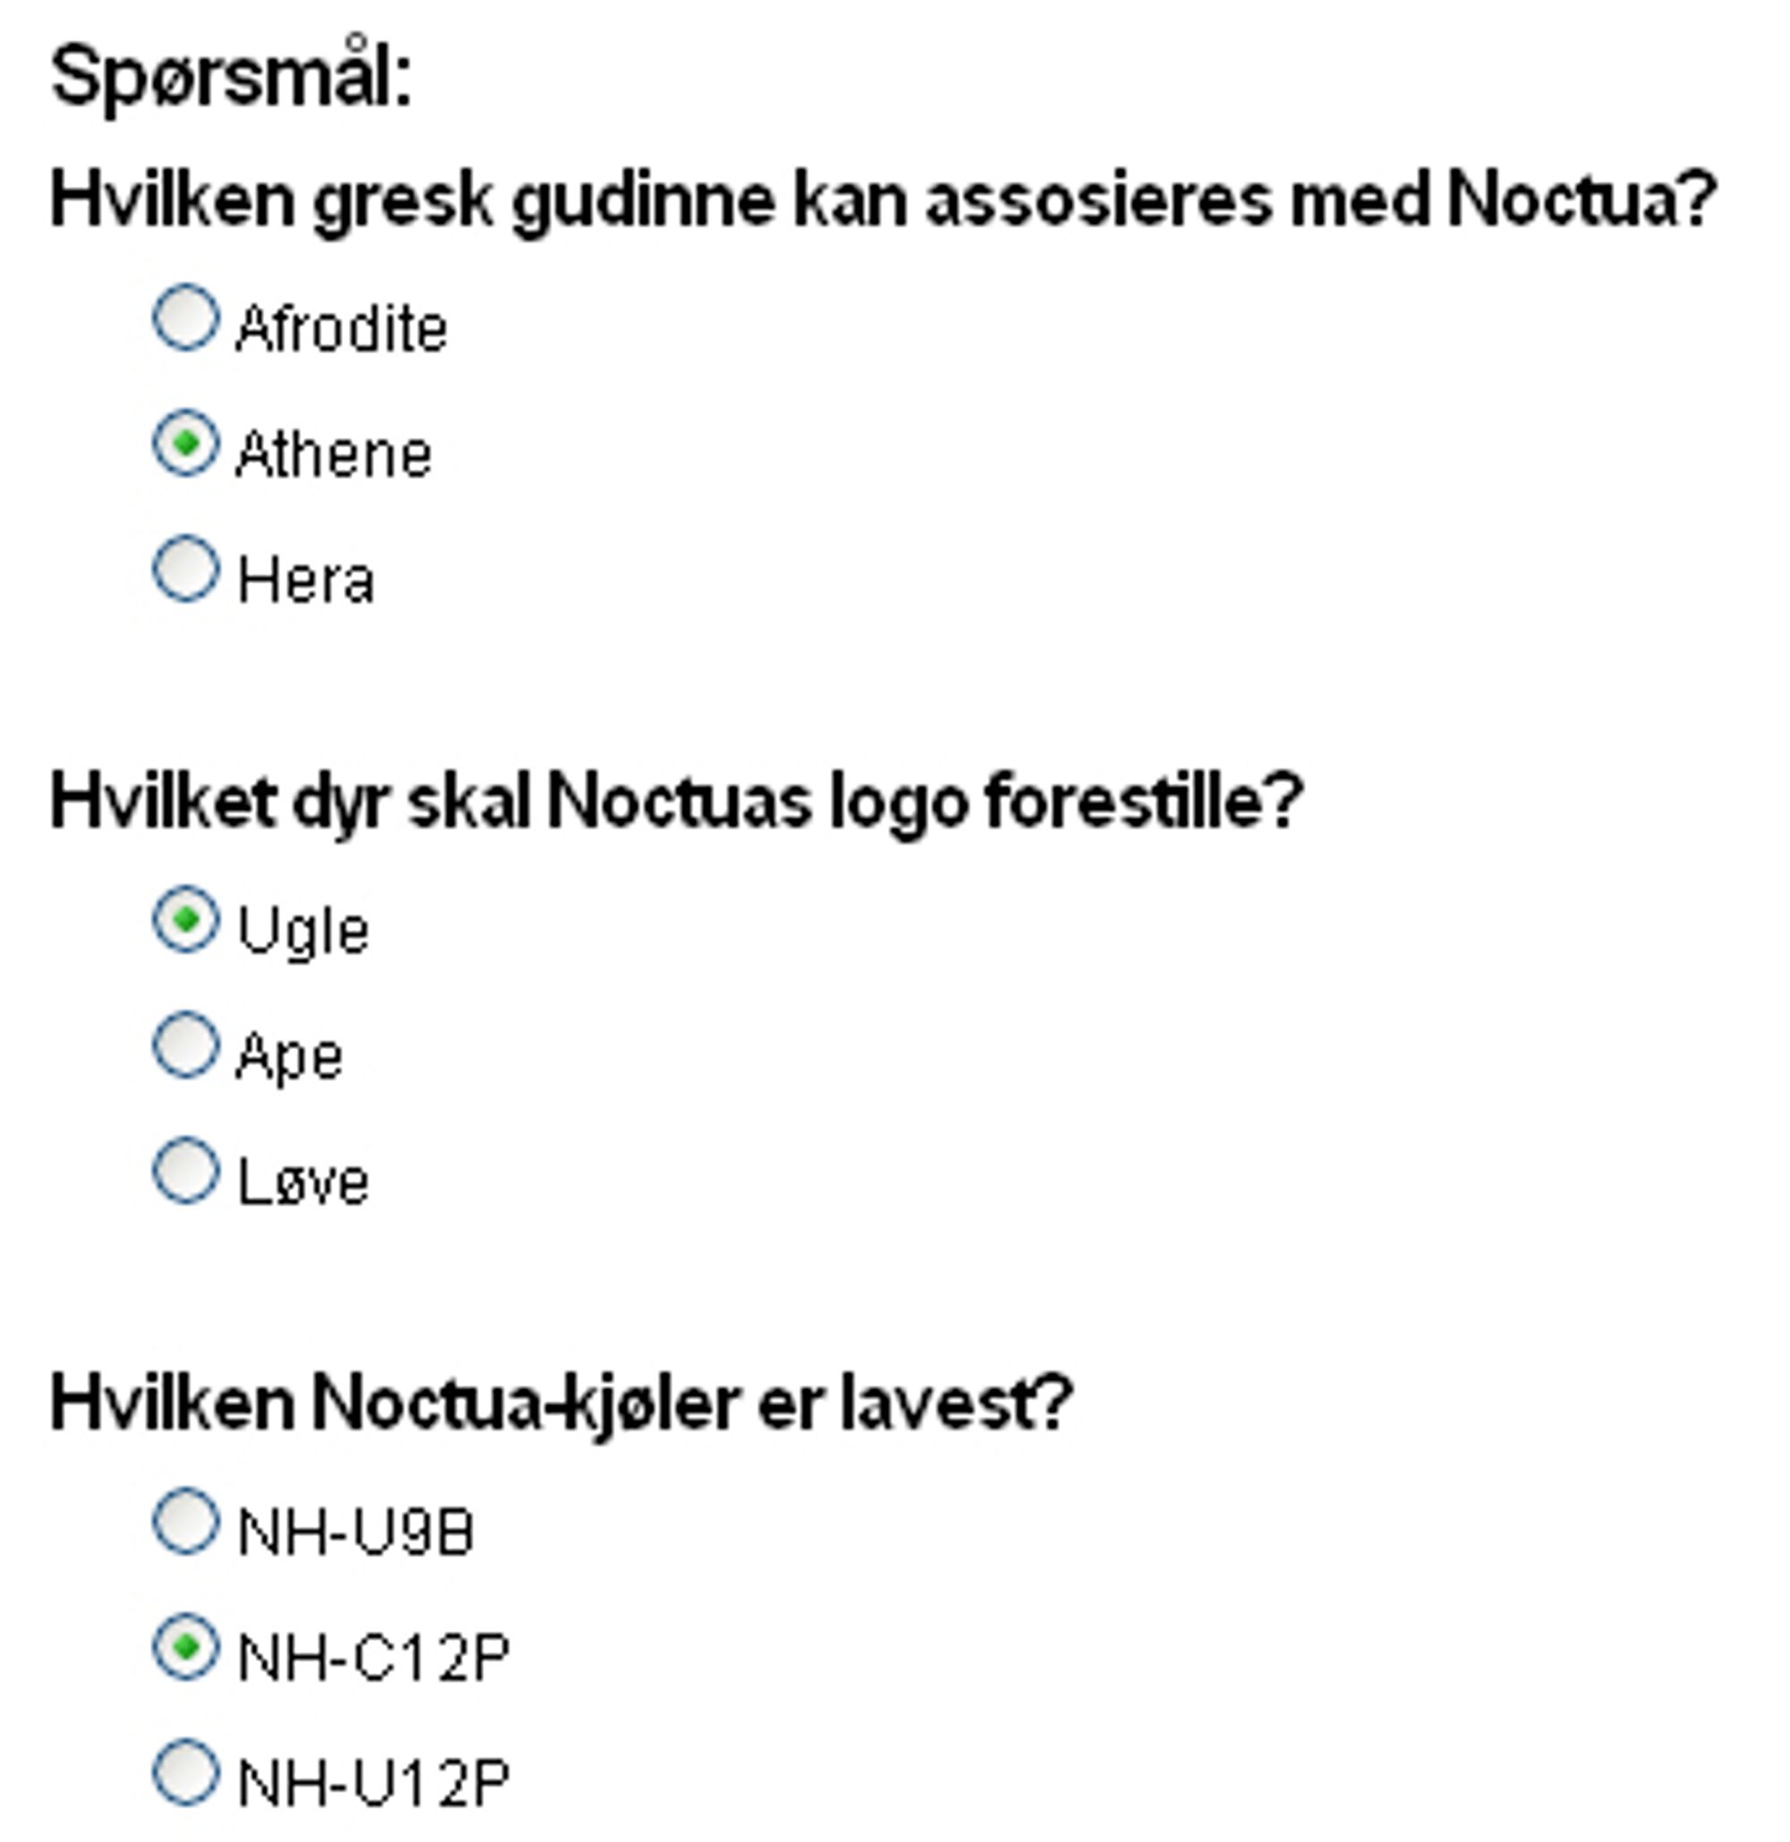
Task: Select the NH-U9B cooler option
Action: pyautogui.click(x=186, y=1522)
